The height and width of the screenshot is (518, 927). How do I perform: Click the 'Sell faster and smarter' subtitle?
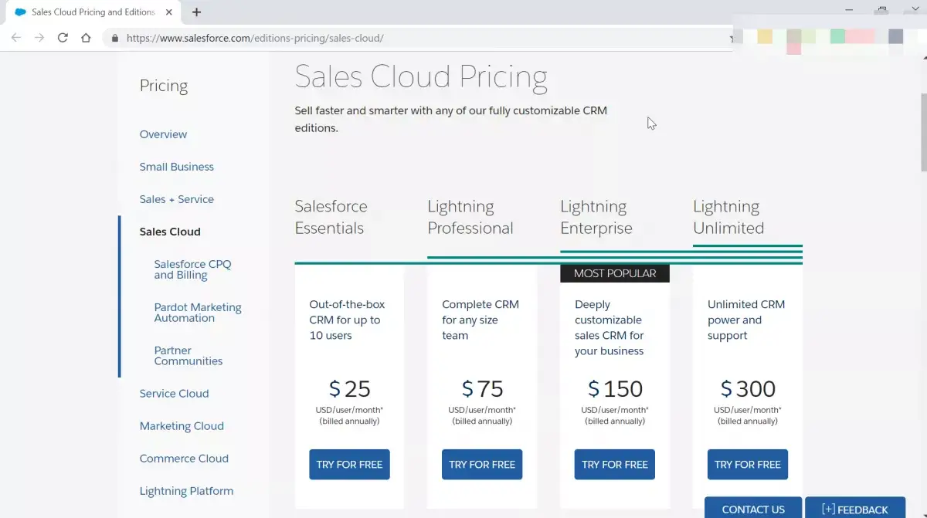(x=451, y=119)
